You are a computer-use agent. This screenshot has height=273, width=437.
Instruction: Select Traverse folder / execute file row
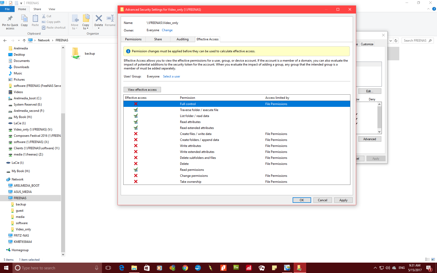point(237,110)
